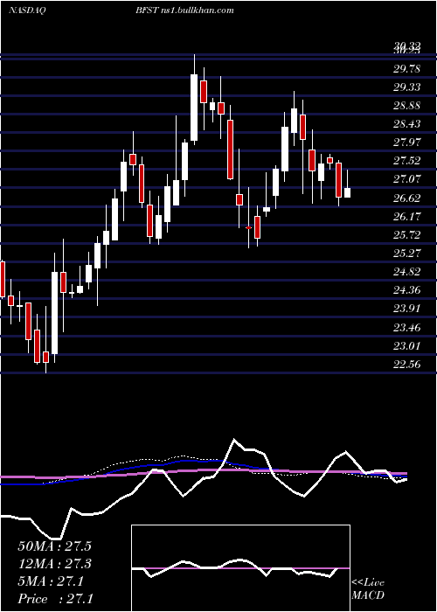Click the 26.17 price axis label

[x=407, y=217]
